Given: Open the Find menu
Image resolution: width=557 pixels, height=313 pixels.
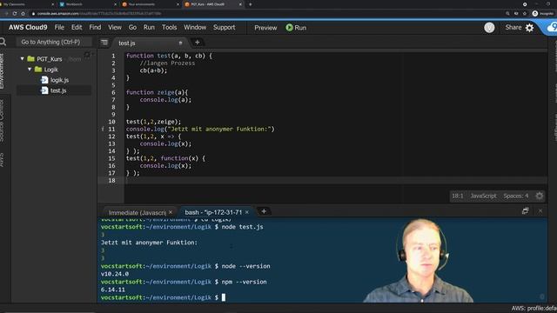Looking at the screenshot, I should [95, 27].
